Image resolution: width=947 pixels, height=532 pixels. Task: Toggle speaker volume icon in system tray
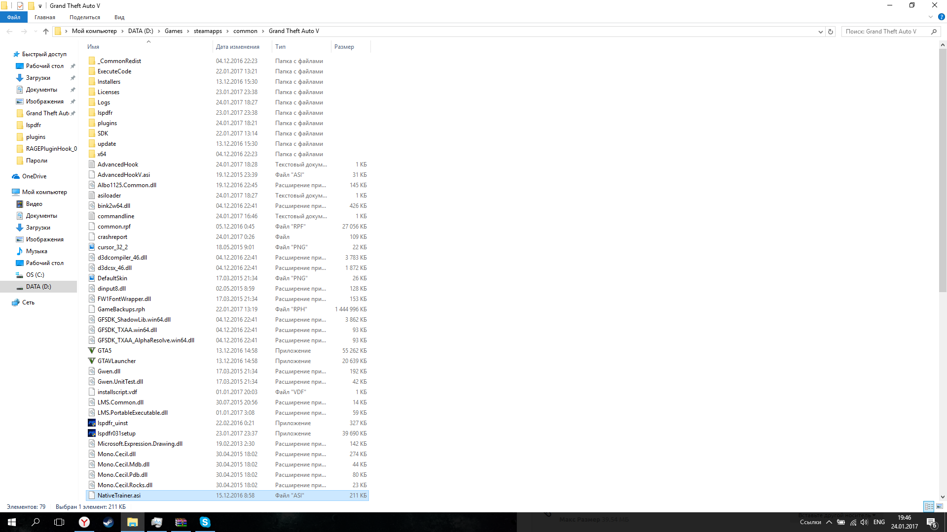pyautogui.click(x=864, y=522)
